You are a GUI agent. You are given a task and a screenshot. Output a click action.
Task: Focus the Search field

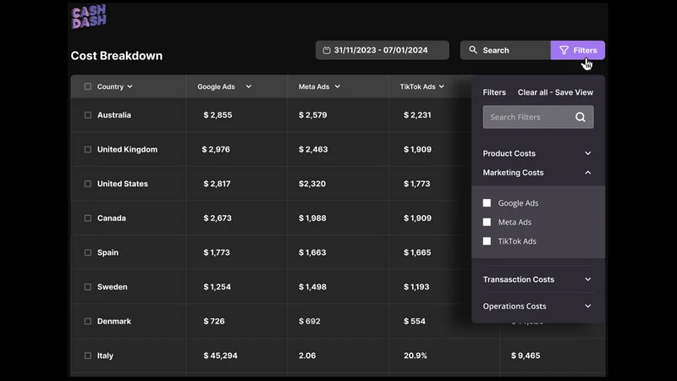(x=505, y=50)
